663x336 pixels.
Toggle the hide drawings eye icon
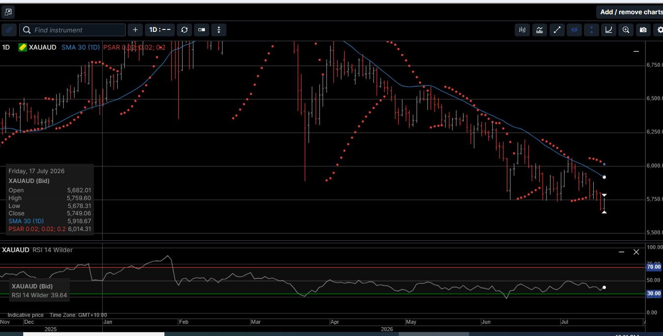(574, 30)
